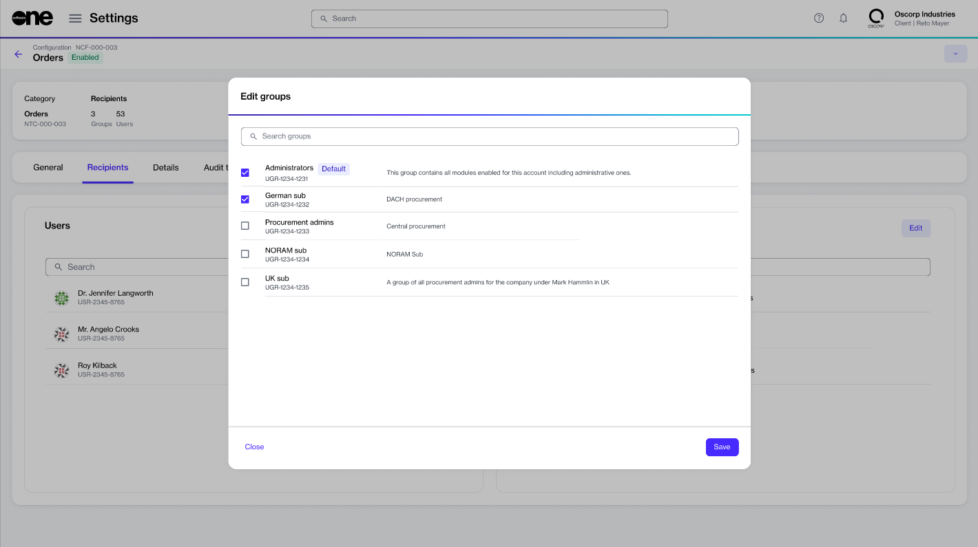The width and height of the screenshot is (978, 547).
Task: Select the NORAM sub checkbox
Action: pos(245,254)
